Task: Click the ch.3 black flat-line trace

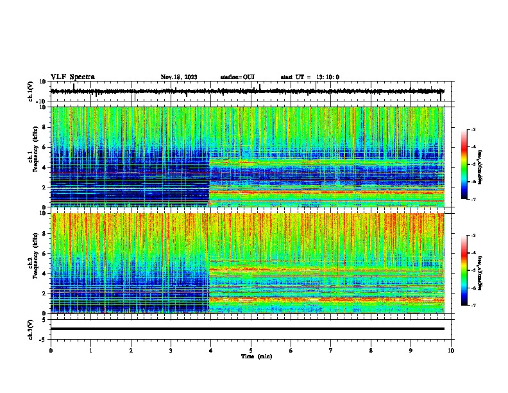Action: (x=248, y=329)
